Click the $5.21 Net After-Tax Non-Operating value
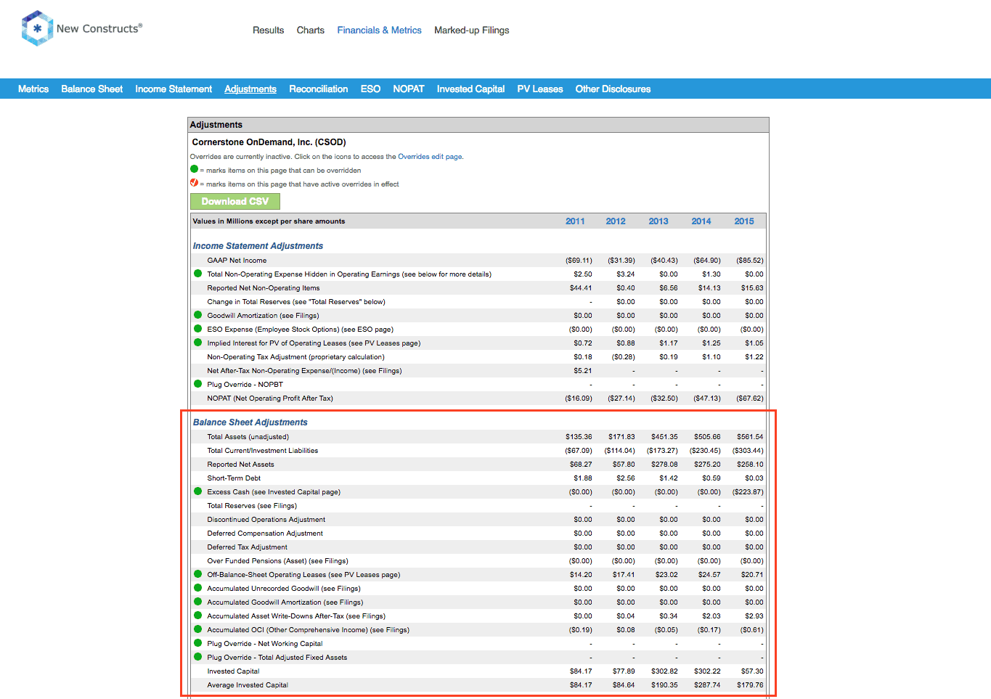 (583, 371)
